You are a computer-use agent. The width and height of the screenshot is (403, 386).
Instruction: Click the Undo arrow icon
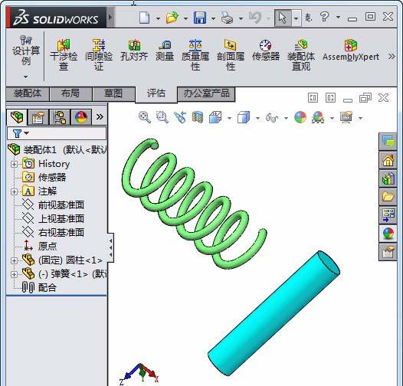pos(255,18)
